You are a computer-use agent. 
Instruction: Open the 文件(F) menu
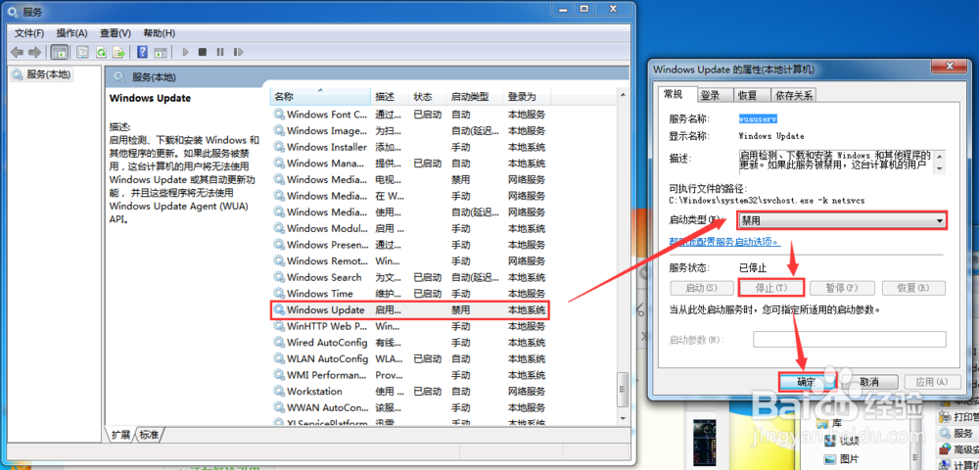point(29,33)
